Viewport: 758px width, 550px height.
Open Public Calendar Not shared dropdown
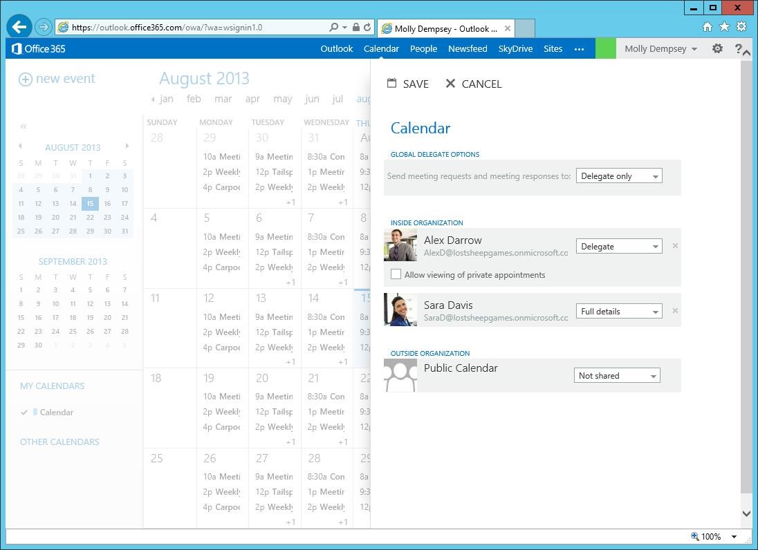click(617, 376)
